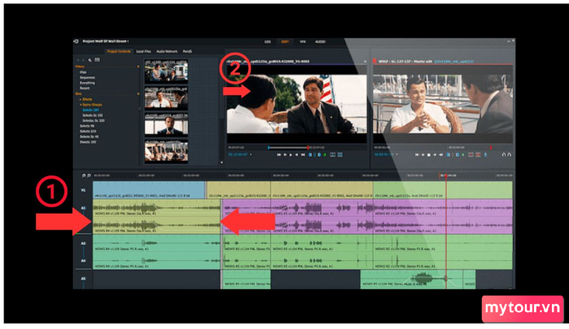Click the voice-over microphone icon

tap(485, 155)
